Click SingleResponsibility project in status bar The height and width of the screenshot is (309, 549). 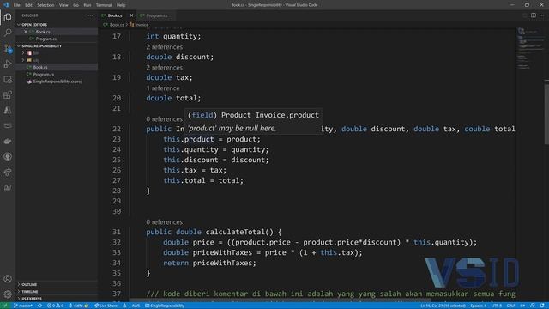[165, 306]
